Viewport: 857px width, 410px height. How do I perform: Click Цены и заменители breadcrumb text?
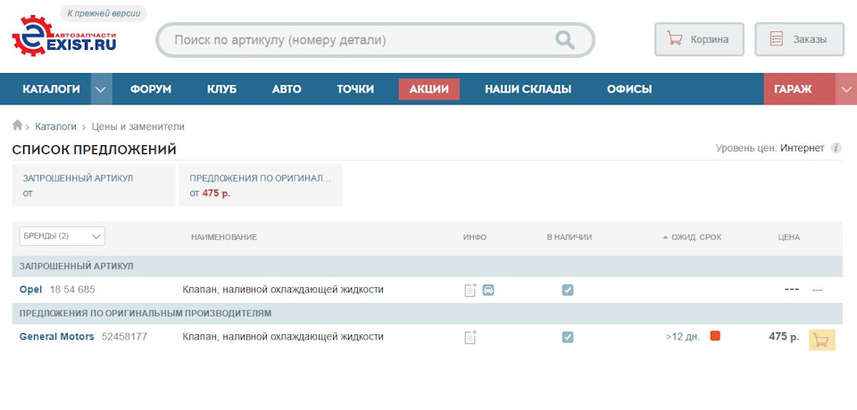[137, 127]
